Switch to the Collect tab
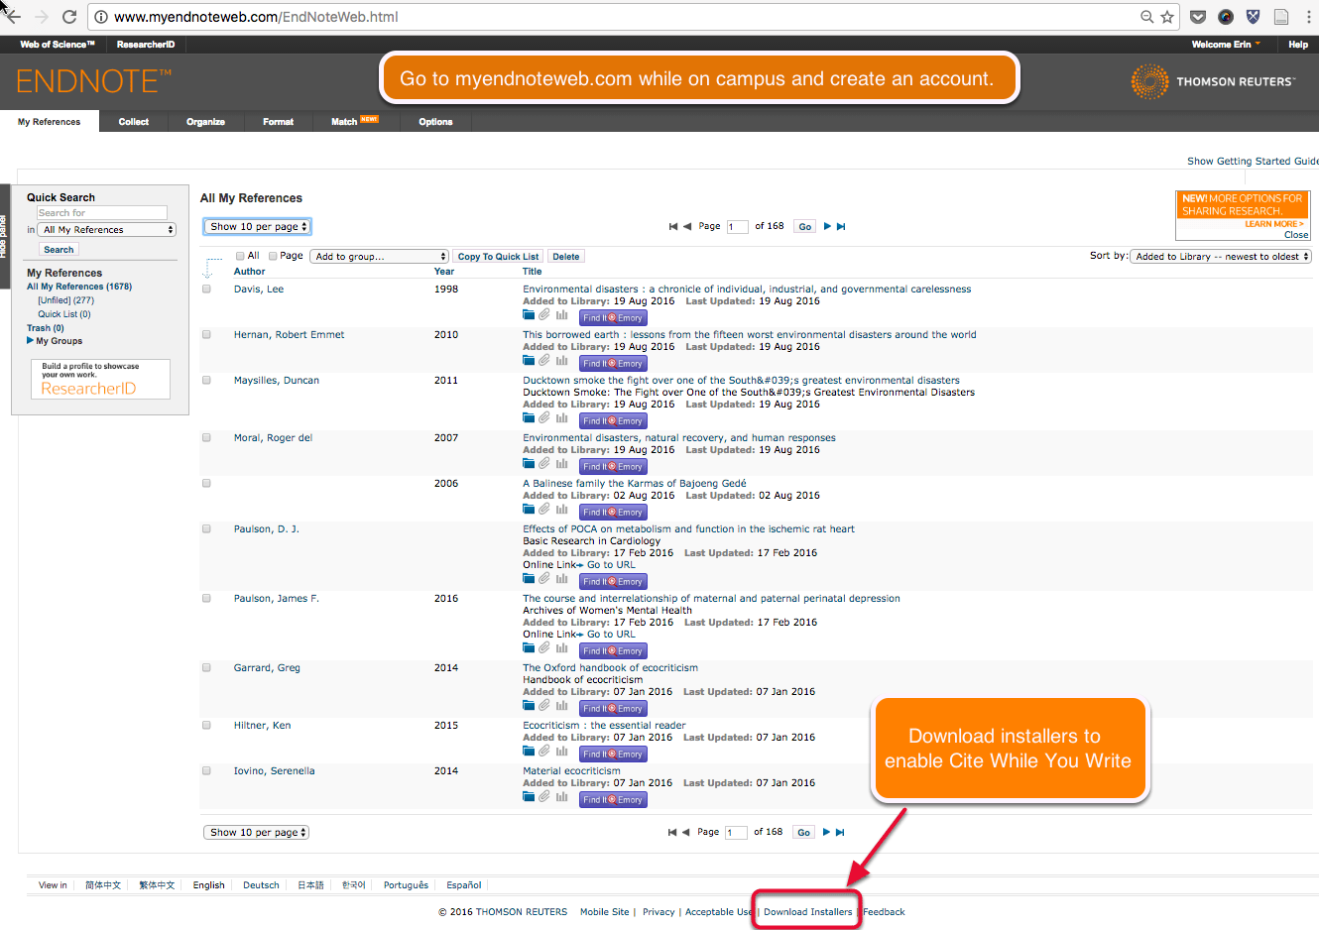Viewport: 1319px width, 930px height. click(134, 122)
